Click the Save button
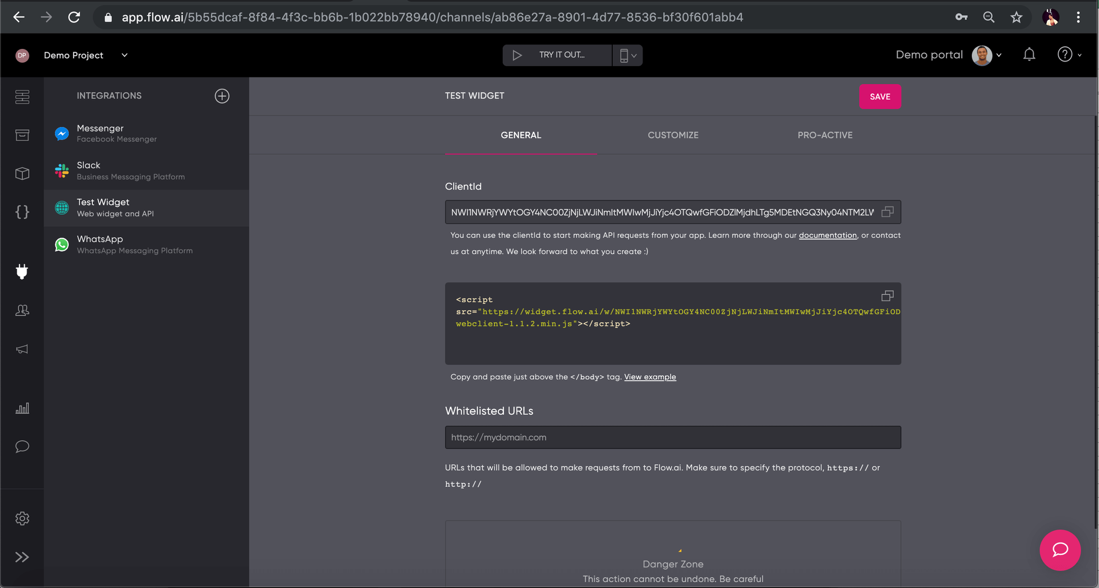 pyautogui.click(x=880, y=97)
